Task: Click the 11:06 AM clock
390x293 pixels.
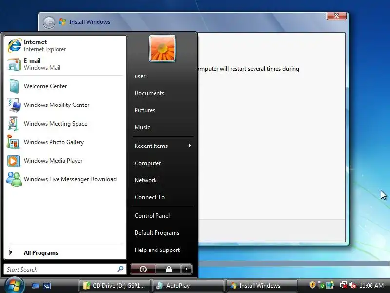Action: 371,286
